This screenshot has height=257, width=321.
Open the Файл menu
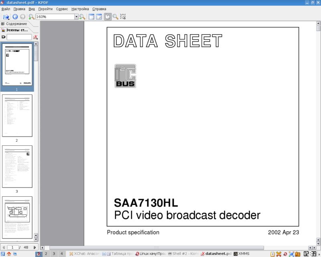6,9
